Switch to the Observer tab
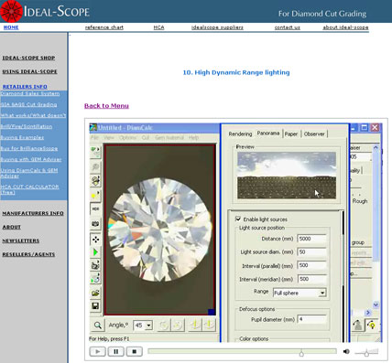Viewport: 392px width, 363px height. point(314,133)
